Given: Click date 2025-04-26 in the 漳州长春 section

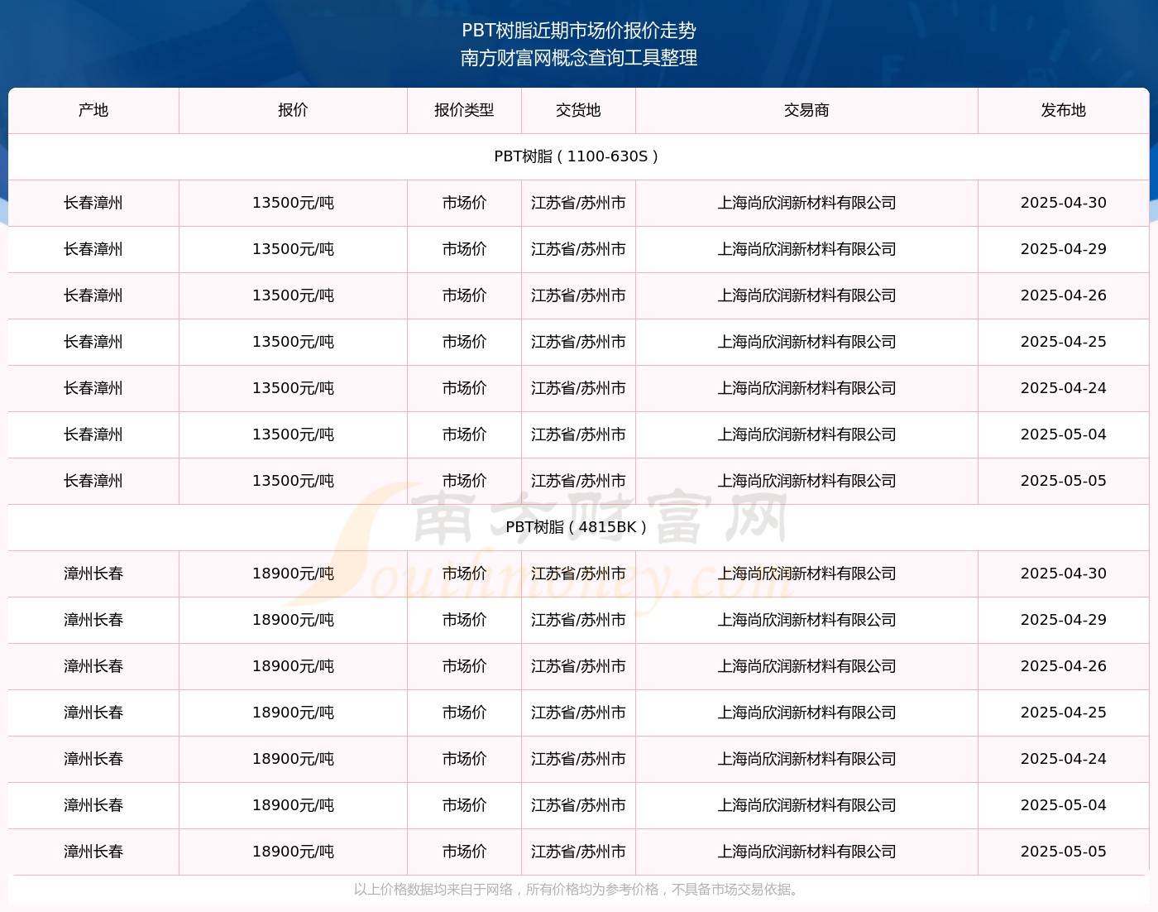Looking at the screenshot, I should 1063,666.
